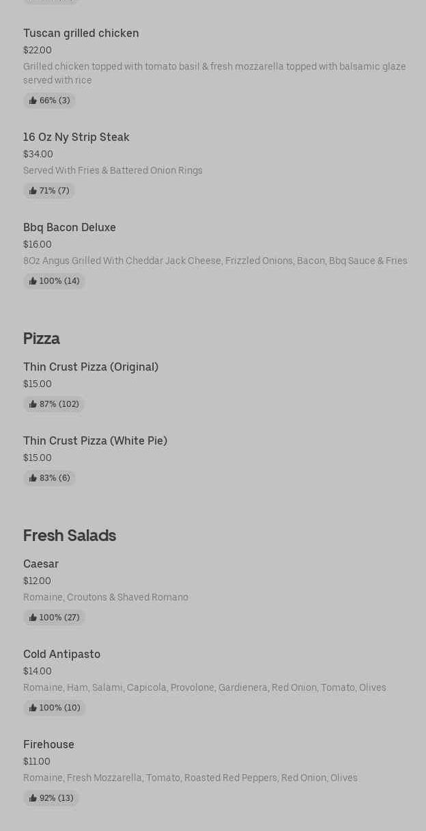Click thumbs-up rating on 16 Oz Ny Strip Steak

49,191
